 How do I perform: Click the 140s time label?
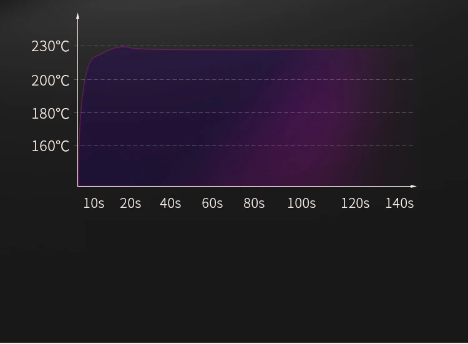tap(399, 204)
